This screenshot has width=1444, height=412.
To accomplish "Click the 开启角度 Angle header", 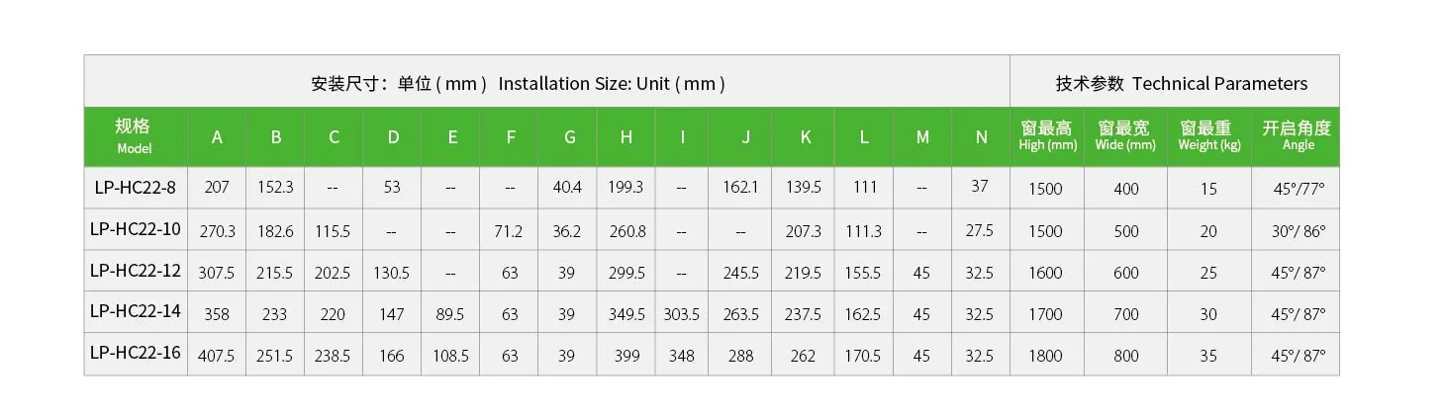I will 1296,136.
